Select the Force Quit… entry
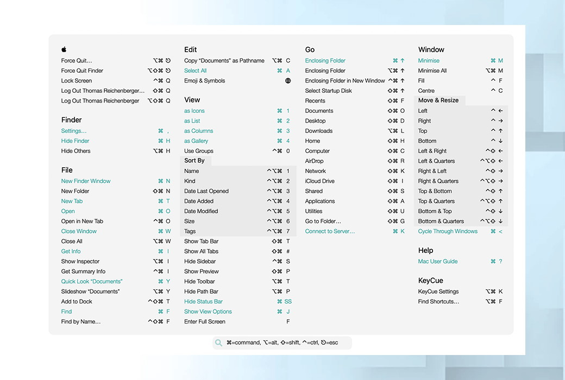Image resolution: width=565 pixels, height=380 pixels. tap(77, 61)
